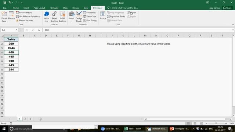Switch to the Review tab
The height and width of the screenshot is (132, 235).
[x=76, y=8]
